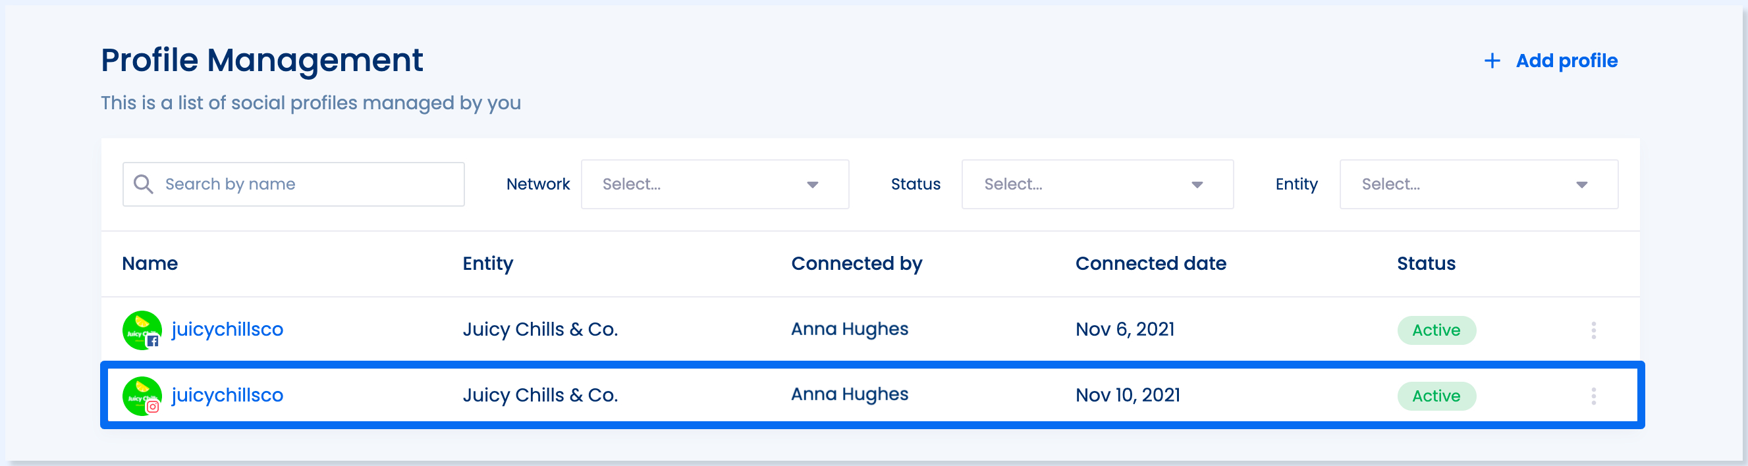Expand the Network select dropdown

coord(715,184)
